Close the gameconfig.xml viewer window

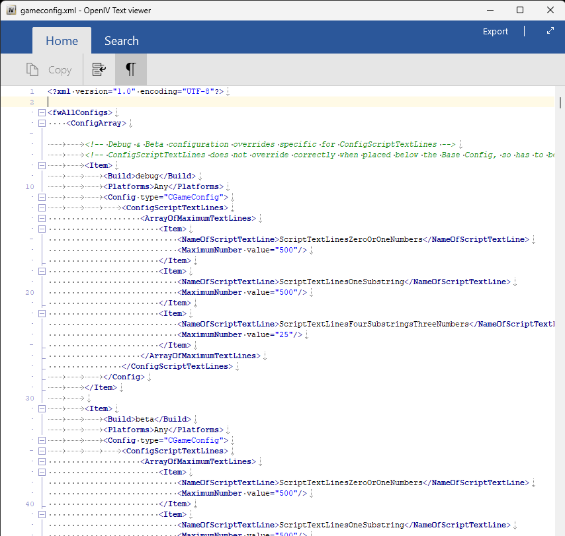point(550,10)
